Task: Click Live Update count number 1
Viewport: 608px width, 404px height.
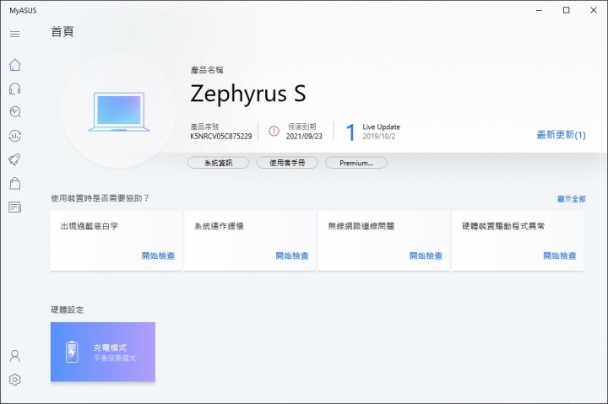Action: [x=350, y=132]
